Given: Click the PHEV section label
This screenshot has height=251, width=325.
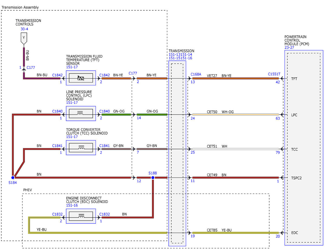Looking at the screenshot, I should point(27,190).
